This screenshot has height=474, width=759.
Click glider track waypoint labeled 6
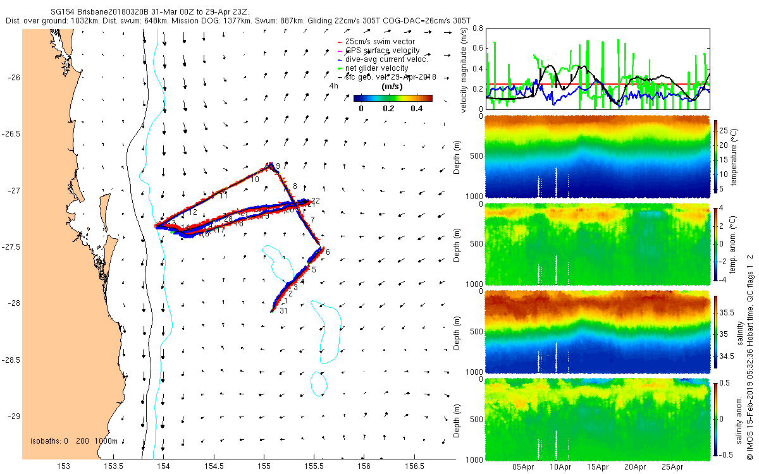tap(328, 252)
